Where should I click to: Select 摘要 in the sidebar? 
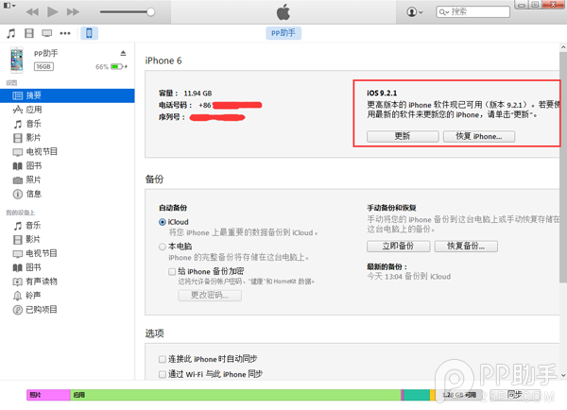click(67, 95)
